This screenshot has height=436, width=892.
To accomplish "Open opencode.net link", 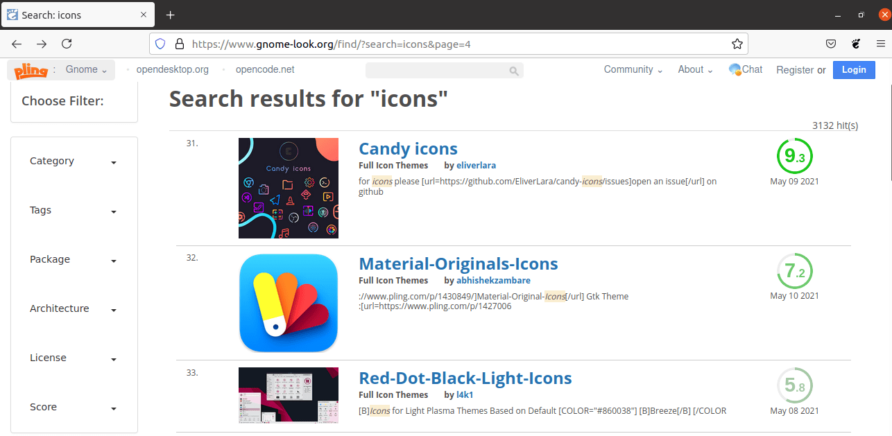I will (265, 69).
